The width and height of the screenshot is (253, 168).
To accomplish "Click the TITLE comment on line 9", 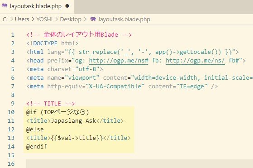I will 51,103.
